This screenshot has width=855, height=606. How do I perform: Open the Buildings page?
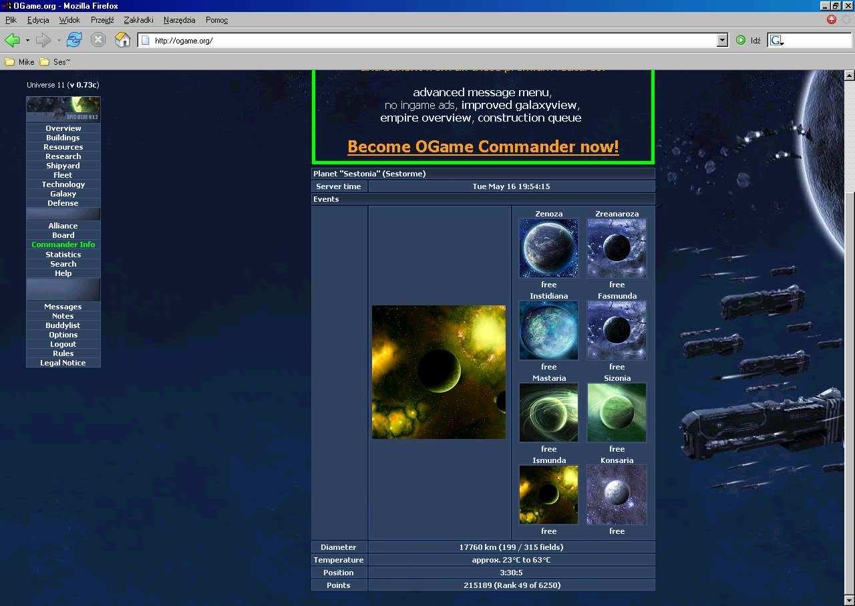pyautogui.click(x=63, y=138)
